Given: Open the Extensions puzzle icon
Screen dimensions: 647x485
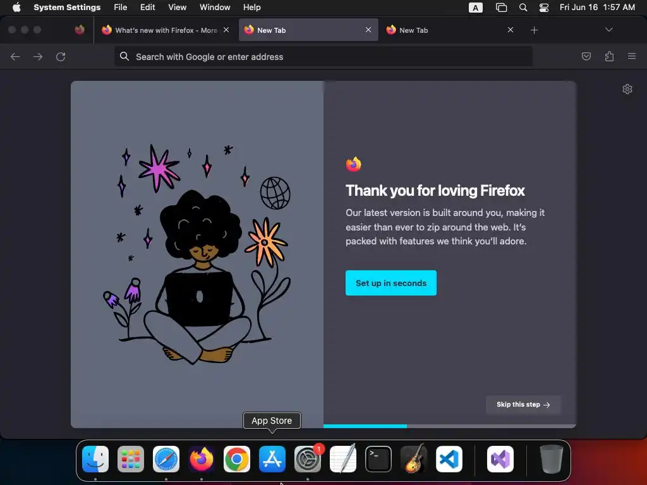Looking at the screenshot, I should [609, 56].
